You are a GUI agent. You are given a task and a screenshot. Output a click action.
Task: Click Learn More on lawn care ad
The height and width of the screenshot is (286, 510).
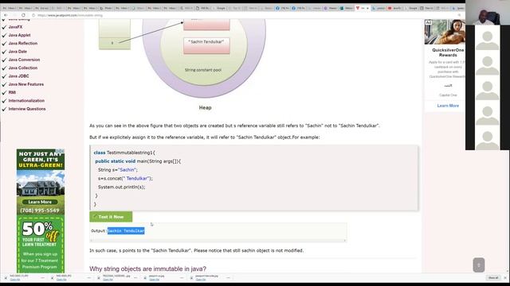coord(40,202)
